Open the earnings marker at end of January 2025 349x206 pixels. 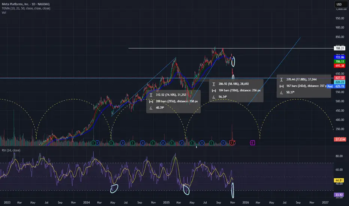click(172, 143)
